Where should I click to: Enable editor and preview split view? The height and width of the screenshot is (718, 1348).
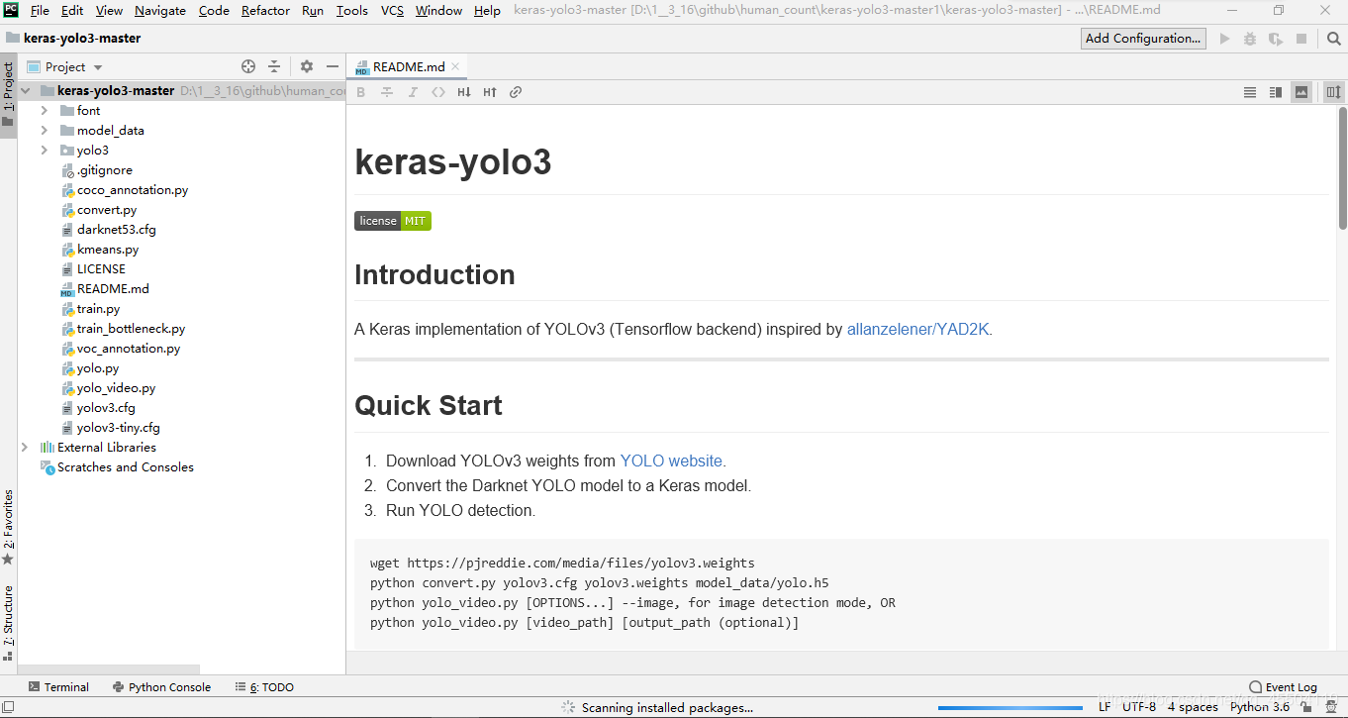click(1276, 91)
